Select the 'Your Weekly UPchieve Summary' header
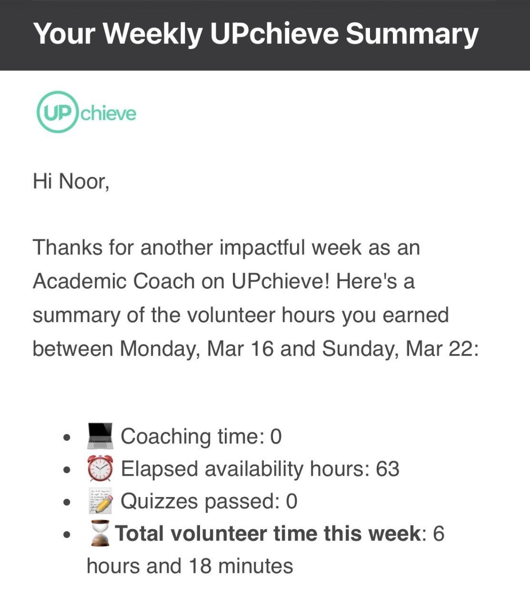 pos(256,34)
